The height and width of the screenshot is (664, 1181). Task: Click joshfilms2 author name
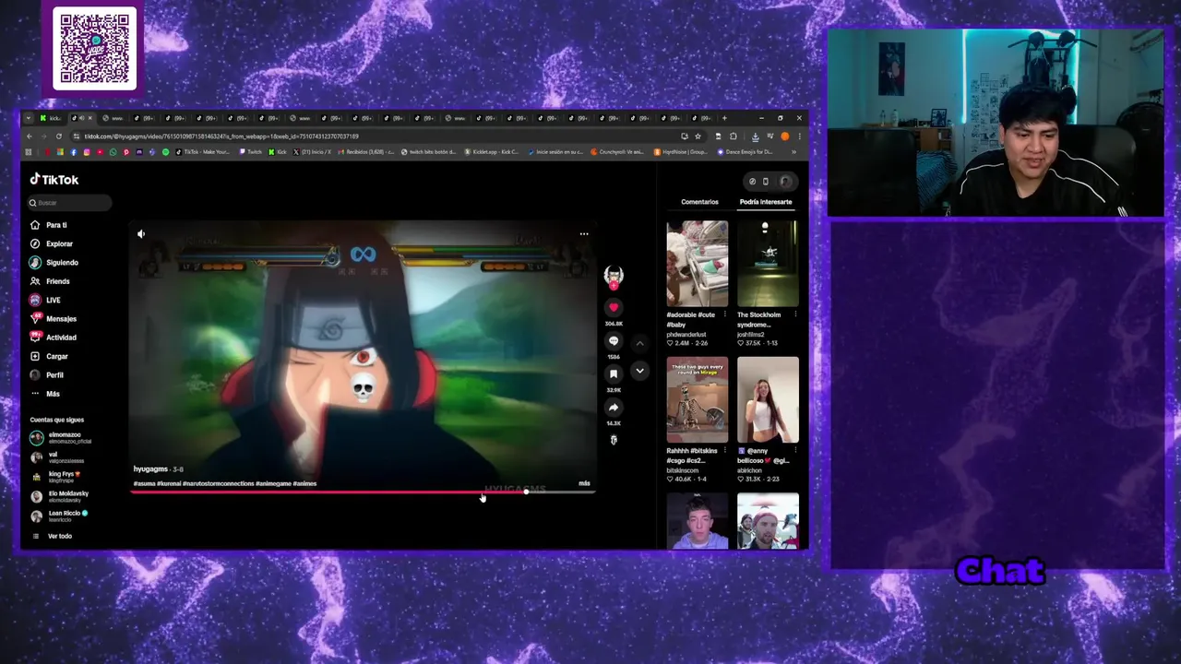pos(751,335)
